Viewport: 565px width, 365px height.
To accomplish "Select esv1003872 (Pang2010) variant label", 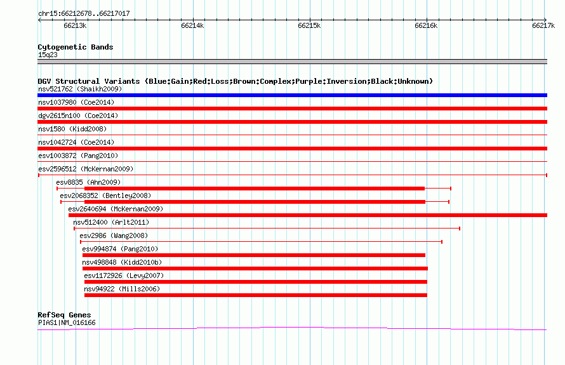I will (78, 156).
